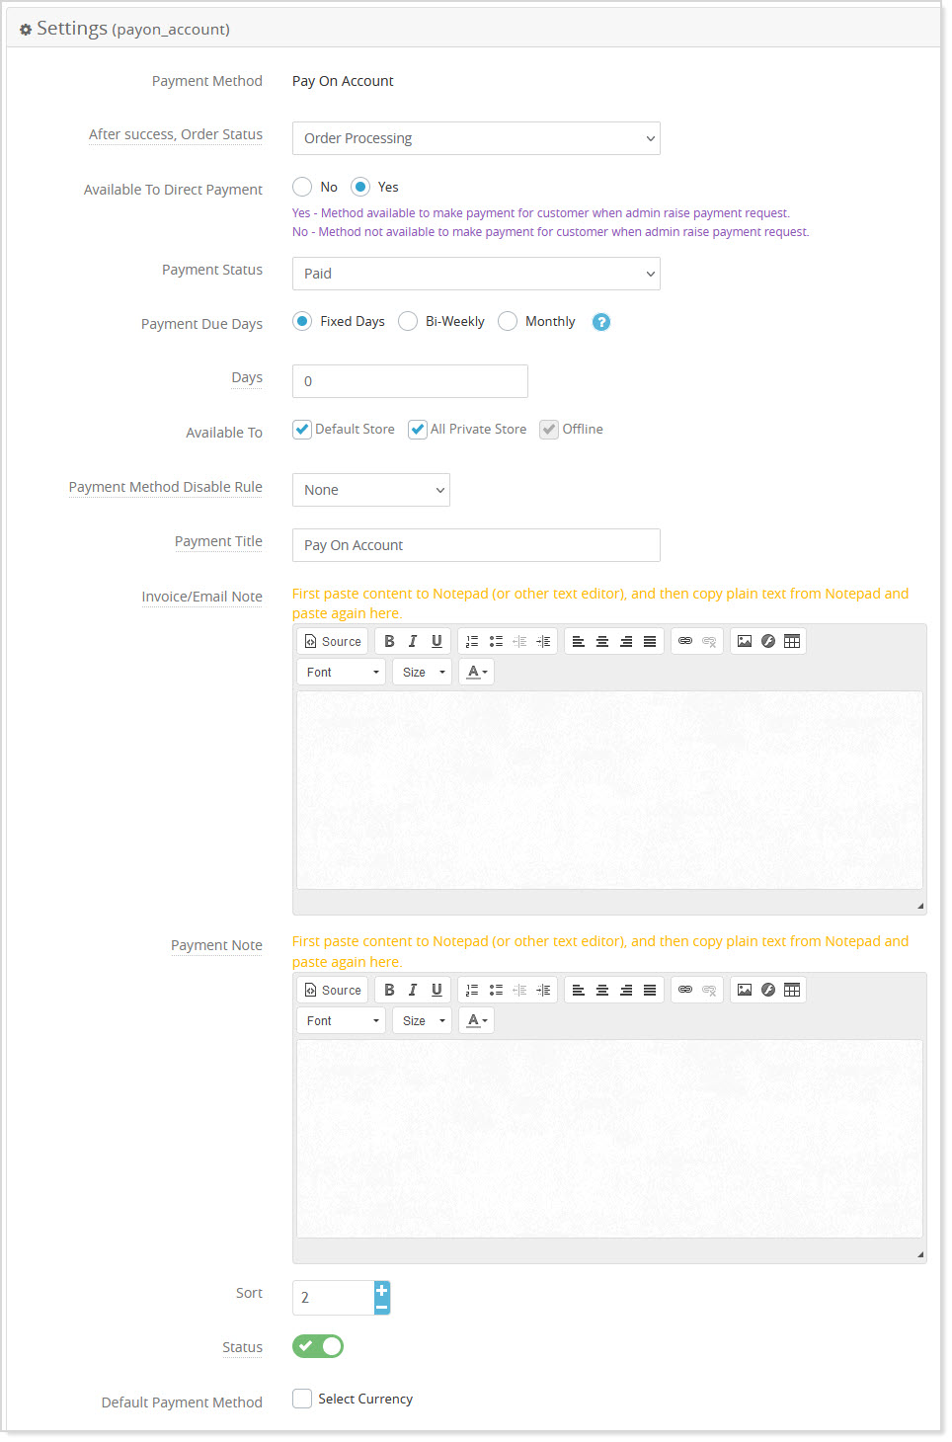Apply Italic formatting in the Payment Note editor

413,989
